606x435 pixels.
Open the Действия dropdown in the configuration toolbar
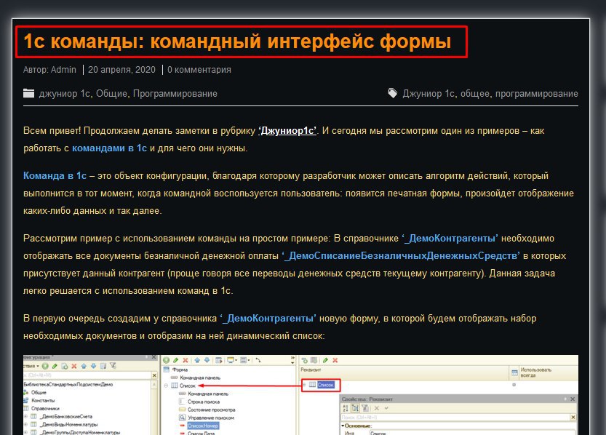tap(31, 366)
